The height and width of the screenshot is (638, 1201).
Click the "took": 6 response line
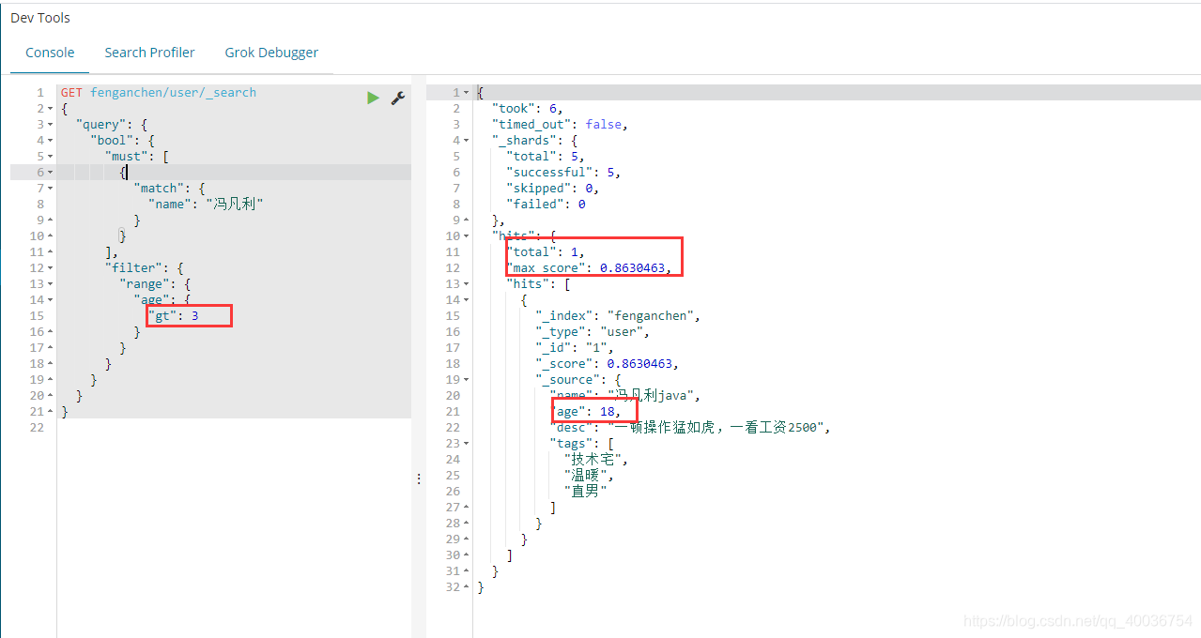528,109
